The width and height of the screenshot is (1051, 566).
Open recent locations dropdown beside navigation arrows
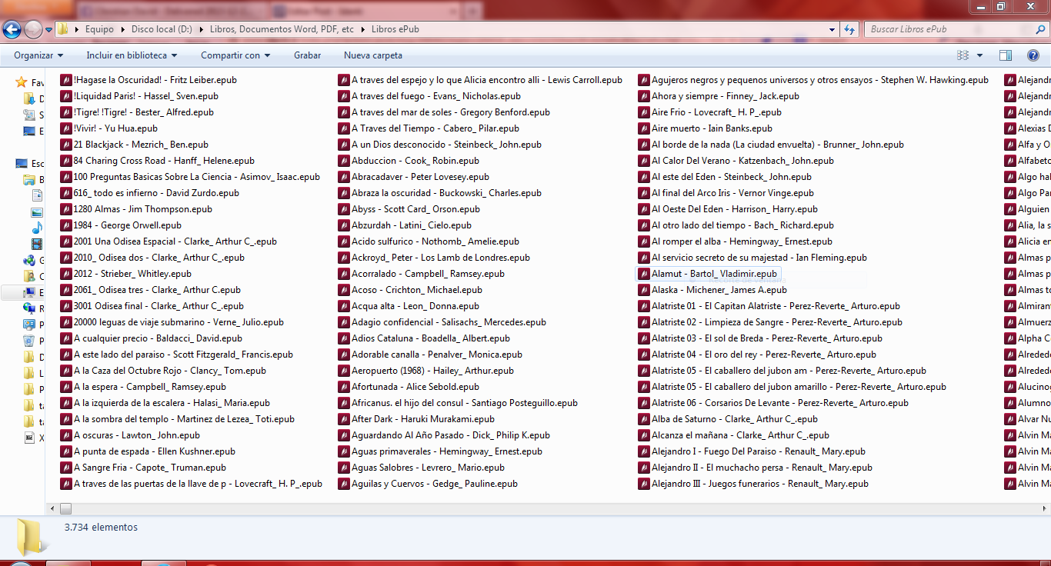coord(48,30)
